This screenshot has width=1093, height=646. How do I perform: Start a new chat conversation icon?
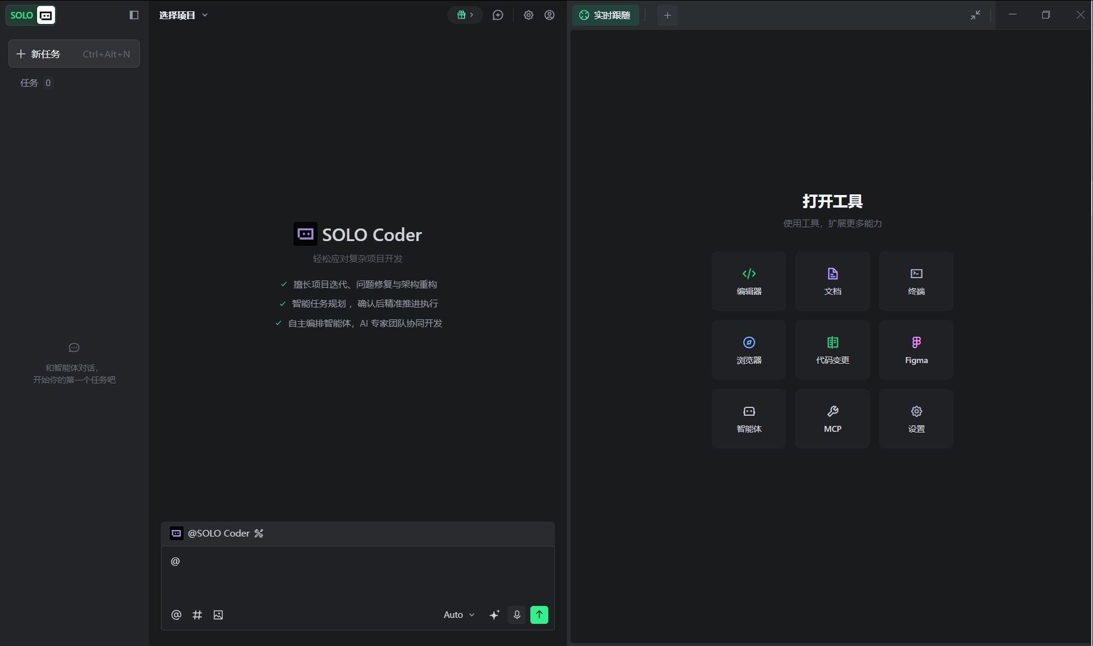(x=497, y=15)
